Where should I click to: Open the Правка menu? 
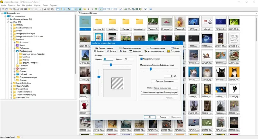tap(11, 5)
